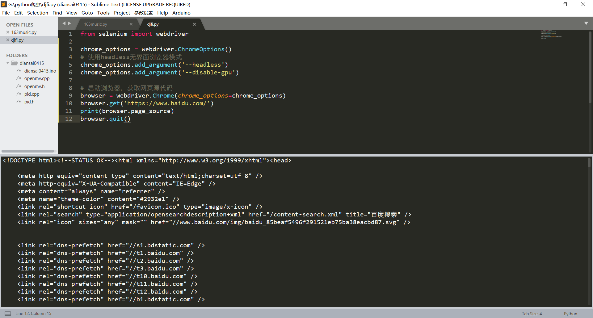Click the output panel vertical scrollbar
593x318 pixels.
[589, 163]
